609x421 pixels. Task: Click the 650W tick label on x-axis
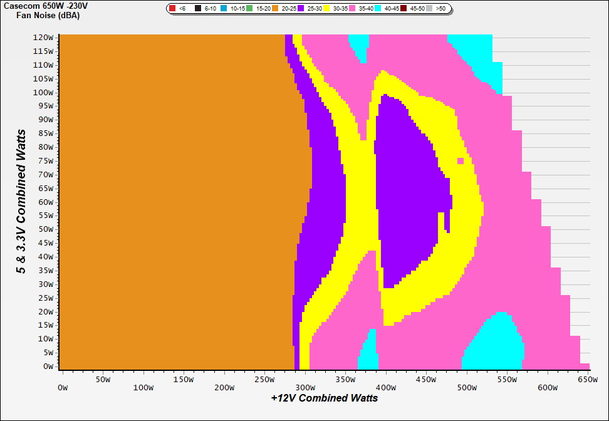[x=588, y=380]
